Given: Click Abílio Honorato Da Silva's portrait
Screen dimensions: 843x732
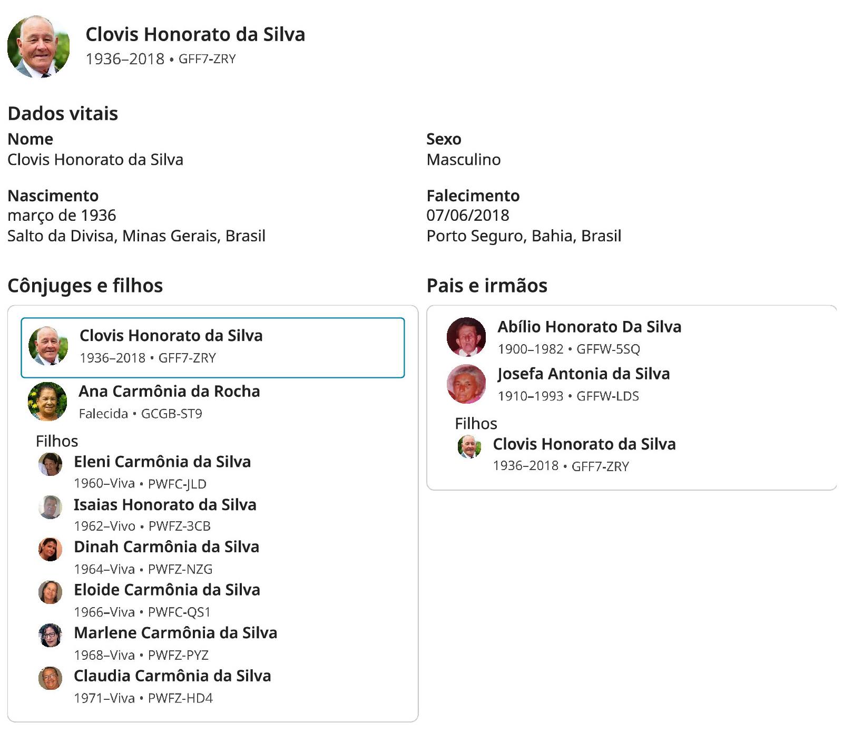Looking at the screenshot, I should coord(466,337).
